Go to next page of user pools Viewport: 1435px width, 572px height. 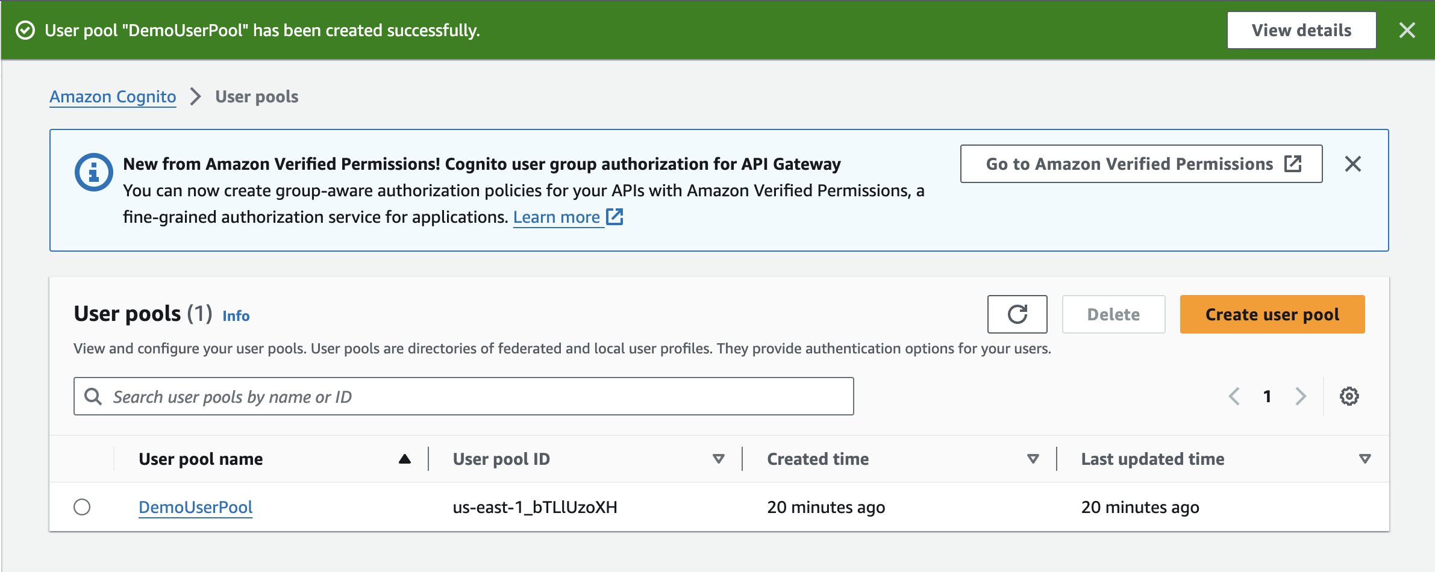pos(1301,396)
